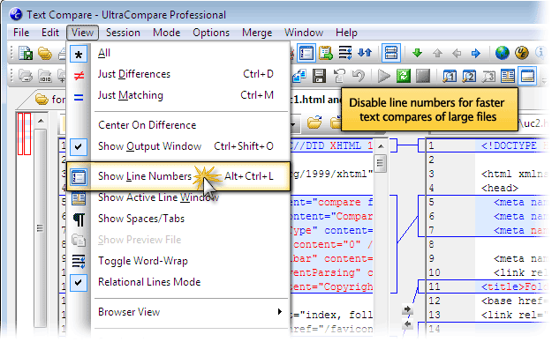Open the File menu
Screen dimensions: 552x342
point(21,33)
